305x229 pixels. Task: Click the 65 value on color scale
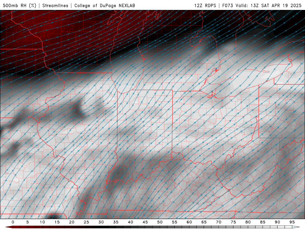204,222
